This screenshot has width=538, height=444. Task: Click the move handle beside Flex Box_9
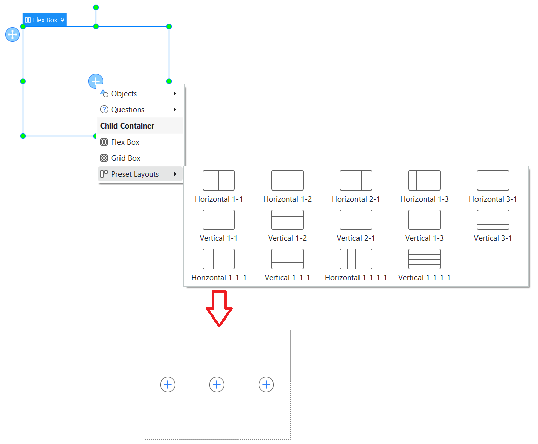pos(12,35)
